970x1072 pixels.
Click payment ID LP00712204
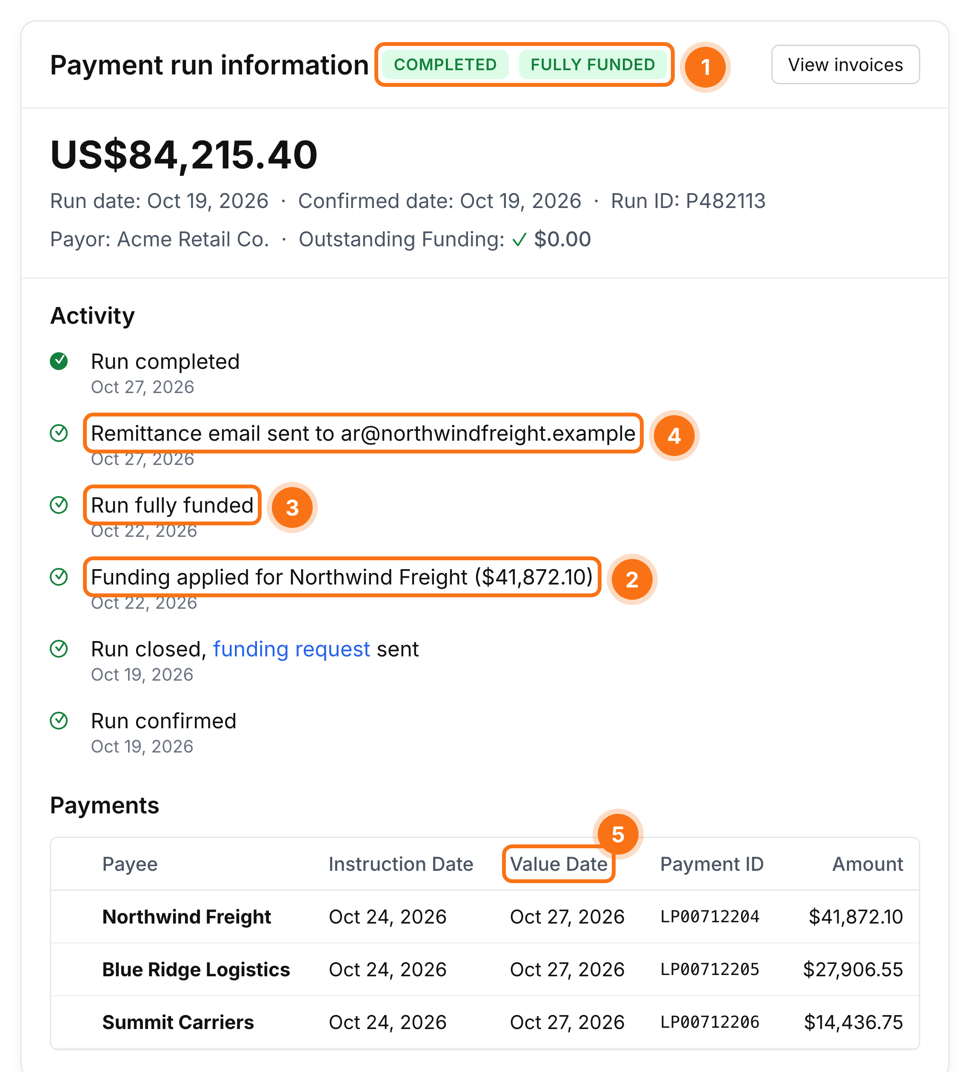pyautogui.click(x=710, y=917)
